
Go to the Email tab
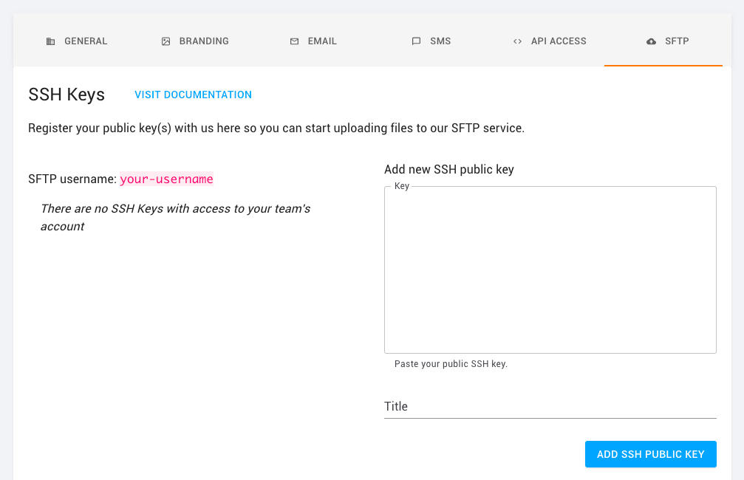tap(322, 41)
